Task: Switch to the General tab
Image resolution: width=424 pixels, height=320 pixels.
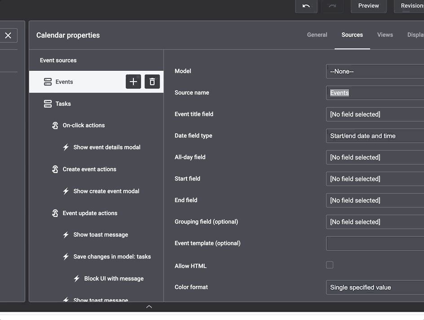Action: 317,35
